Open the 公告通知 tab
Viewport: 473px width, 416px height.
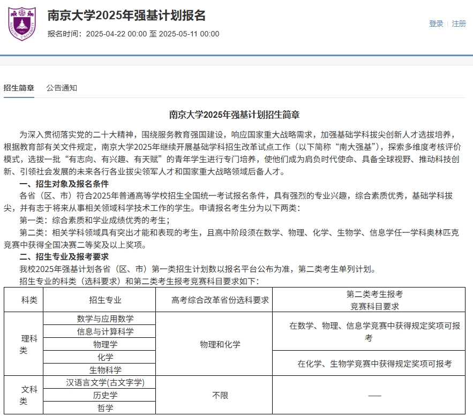pos(62,88)
